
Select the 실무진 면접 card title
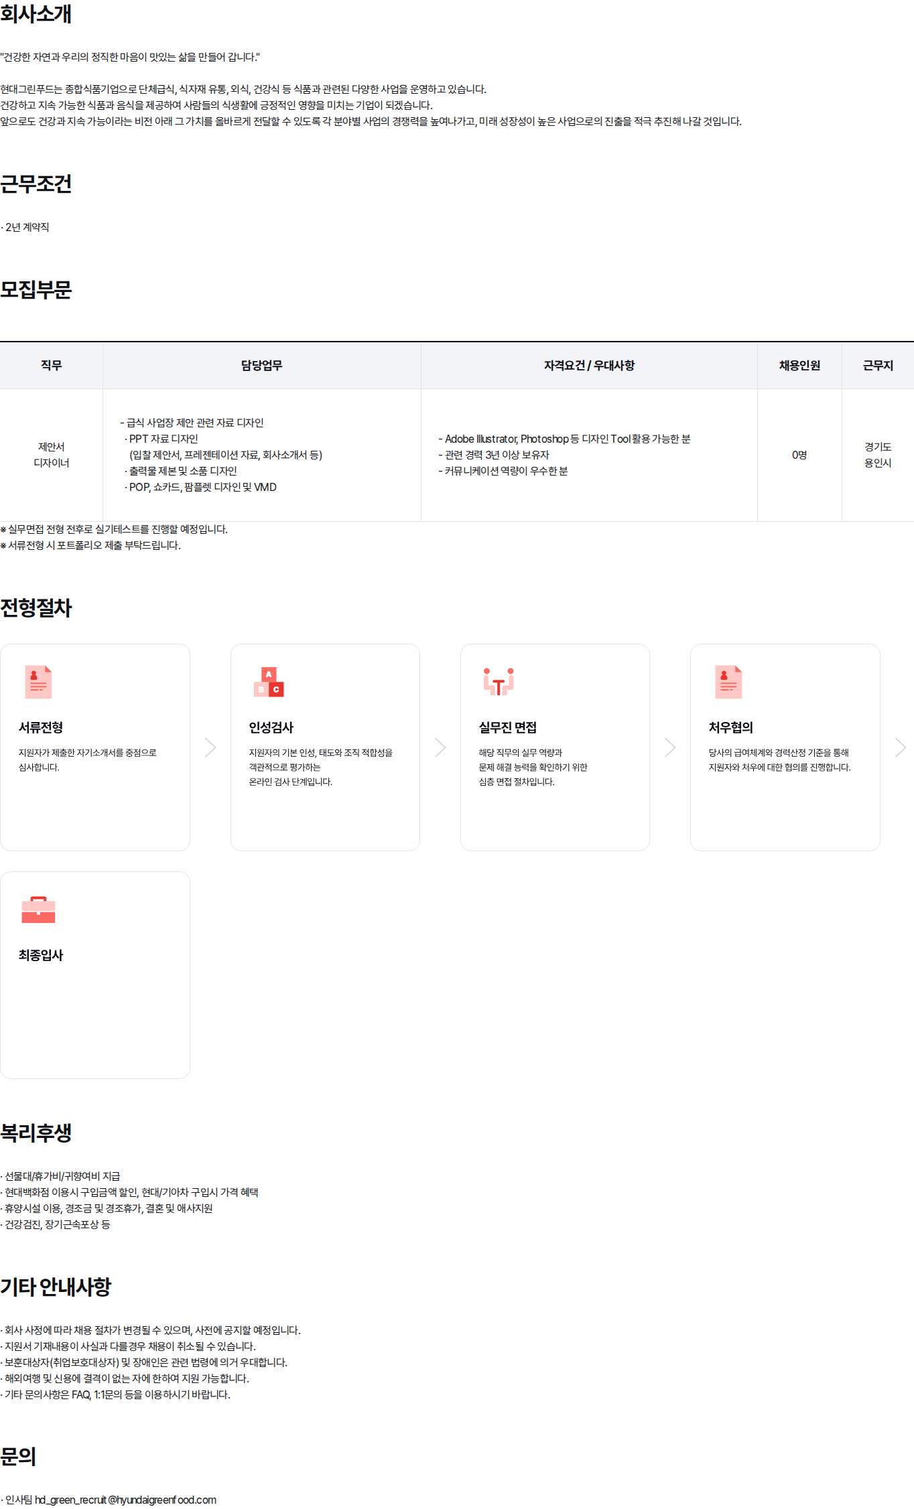click(x=507, y=727)
